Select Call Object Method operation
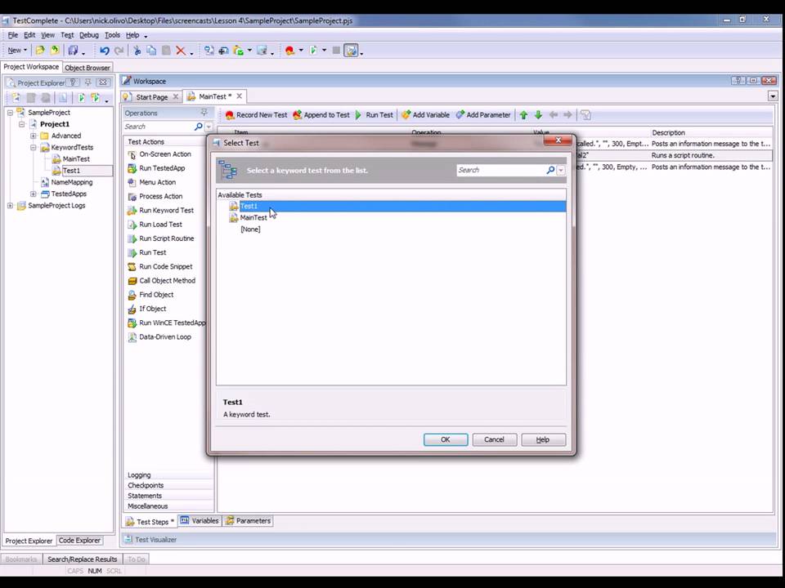Screen dimensions: 785x588 (x=161, y=281)
